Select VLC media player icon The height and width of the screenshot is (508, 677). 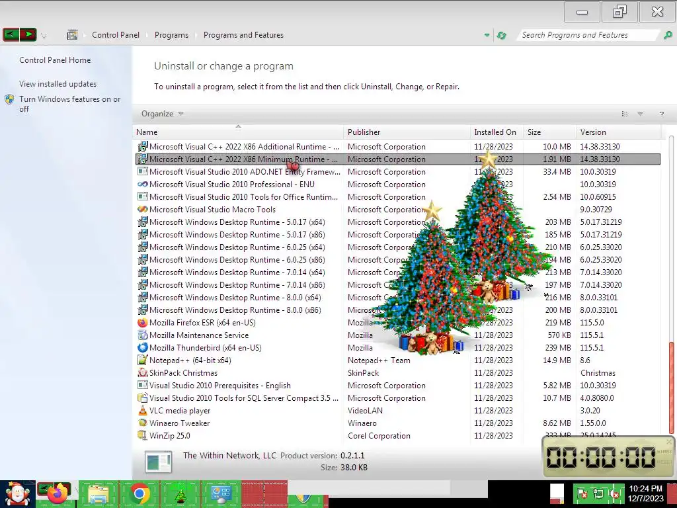[x=143, y=410]
